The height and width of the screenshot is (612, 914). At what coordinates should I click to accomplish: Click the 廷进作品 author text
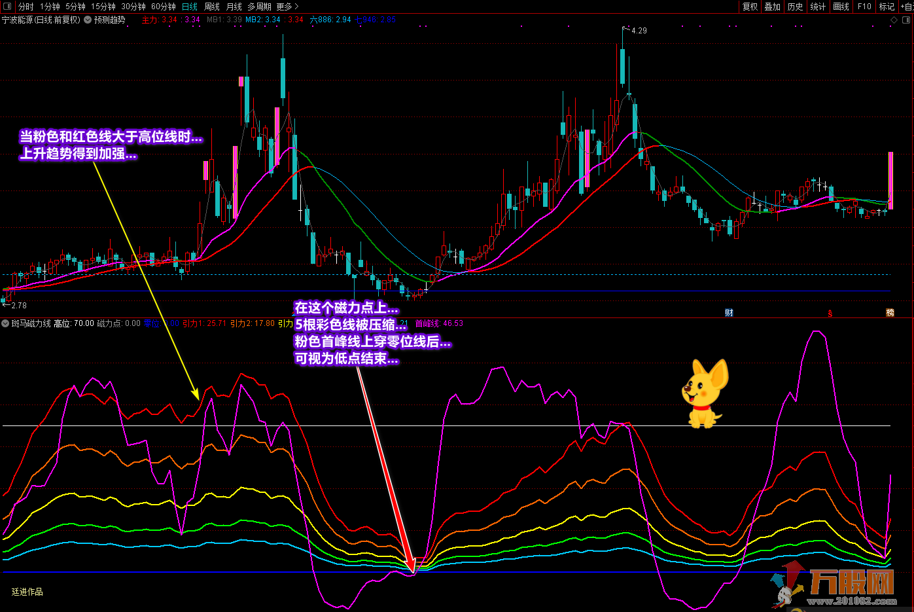coord(27,592)
